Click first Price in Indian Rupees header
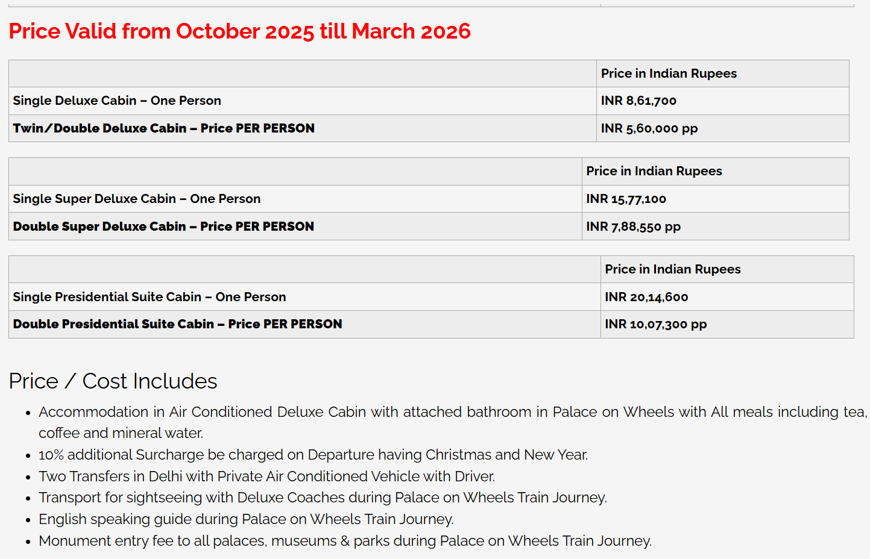870x559 pixels. (669, 73)
